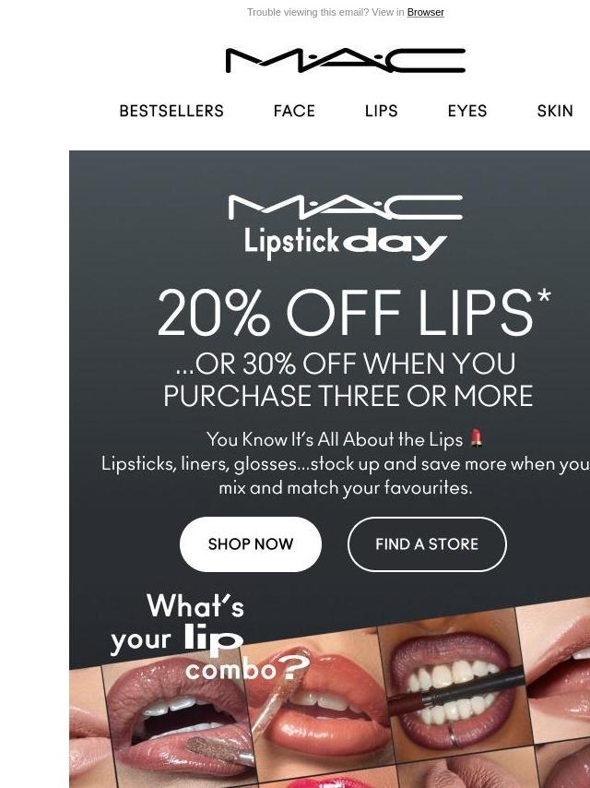Navigate to the SKIN section

tap(555, 111)
